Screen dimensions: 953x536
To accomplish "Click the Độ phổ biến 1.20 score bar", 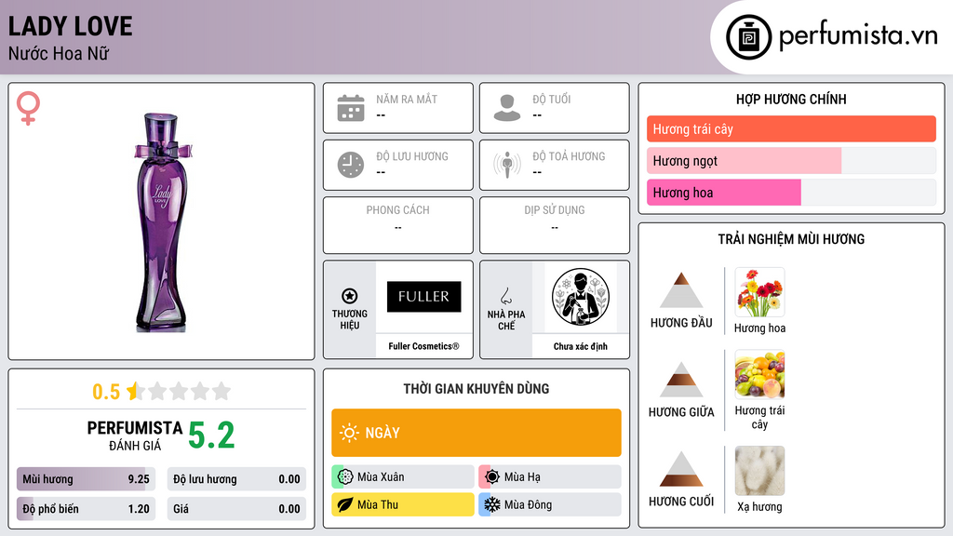I will [86, 509].
